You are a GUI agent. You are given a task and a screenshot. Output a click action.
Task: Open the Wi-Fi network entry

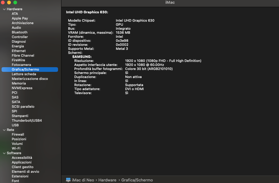(x=16, y=148)
